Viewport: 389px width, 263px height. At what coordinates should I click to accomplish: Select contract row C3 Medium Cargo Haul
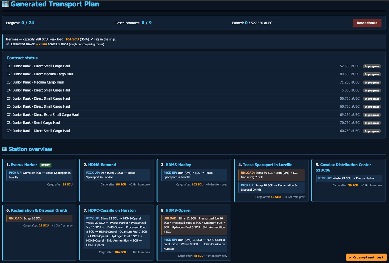point(194,82)
